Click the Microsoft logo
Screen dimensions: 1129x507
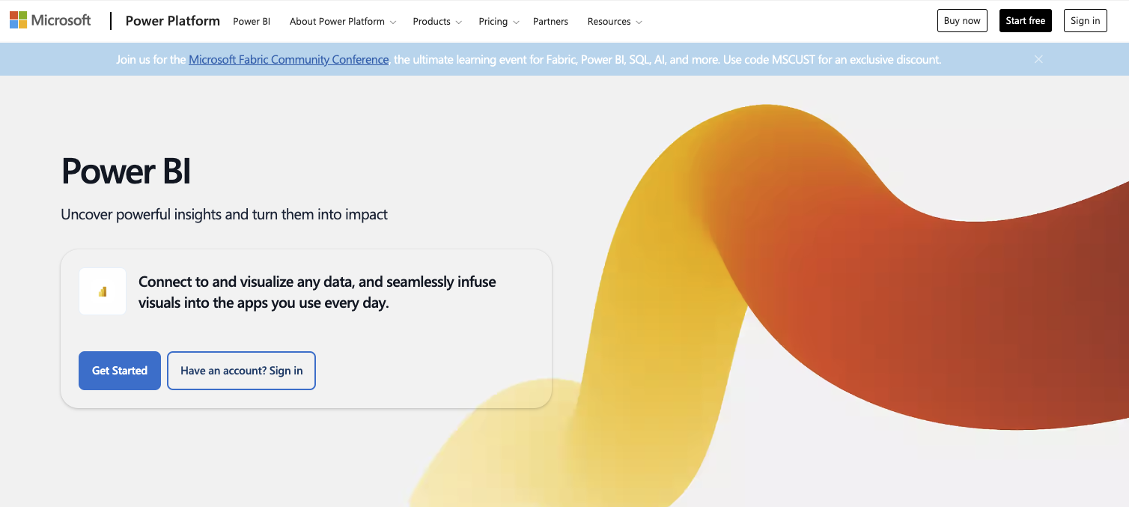(50, 20)
